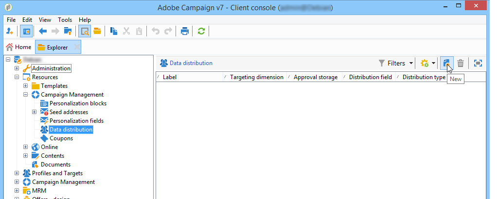Collapse the root server node

pyautogui.click(x=8, y=60)
